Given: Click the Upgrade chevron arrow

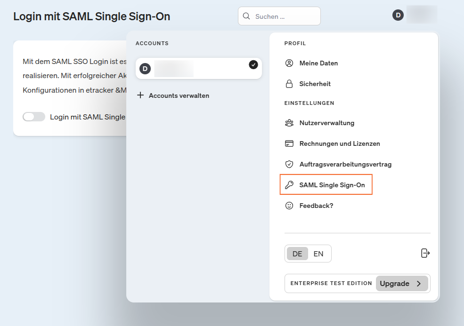Looking at the screenshot, I should point(418,284).
